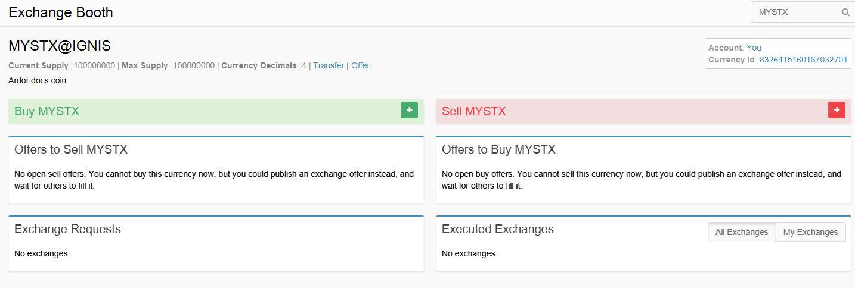Click the Currency Decimals label
855x288 pixels.
259,65
